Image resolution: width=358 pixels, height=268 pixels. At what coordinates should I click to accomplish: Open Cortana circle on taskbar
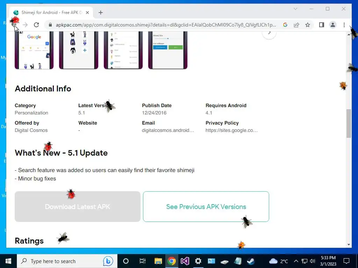[x=126, y=261]
